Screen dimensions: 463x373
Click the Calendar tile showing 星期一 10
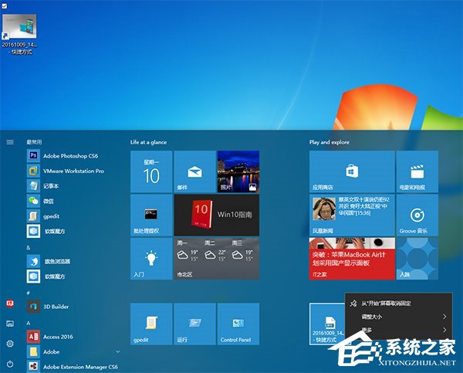point(151,171)
